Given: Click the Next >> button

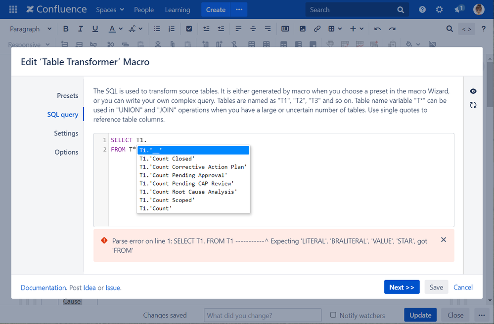Looking at the screenshot, I should (x=402, y=287).
